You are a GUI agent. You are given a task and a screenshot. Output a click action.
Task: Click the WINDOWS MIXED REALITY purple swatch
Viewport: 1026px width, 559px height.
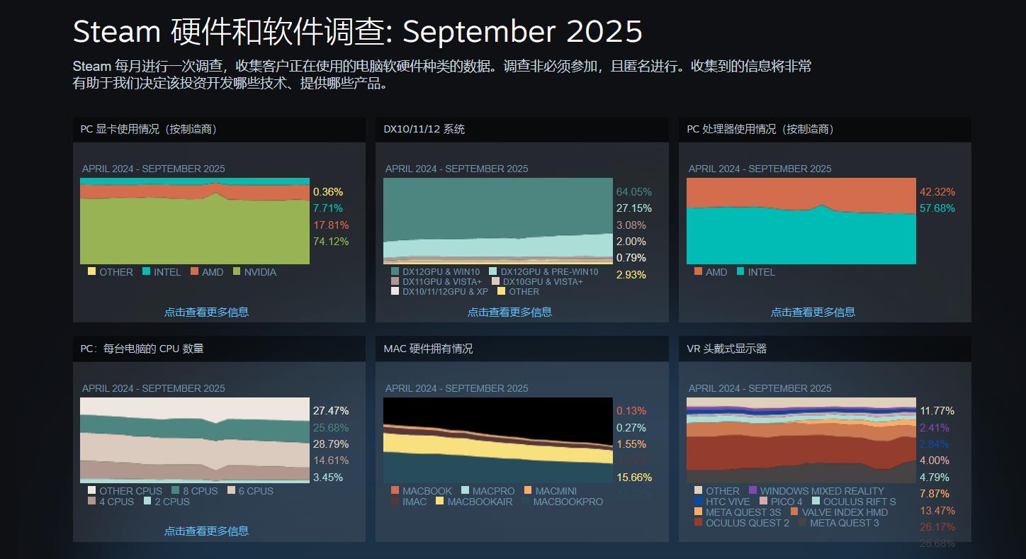pyautogui.click(x=752, y=490)
